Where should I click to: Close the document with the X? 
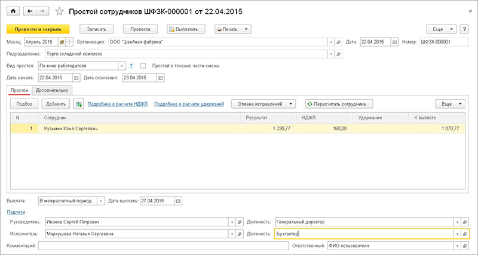pos(470,11)
